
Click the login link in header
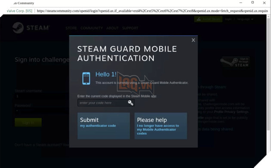228,19
